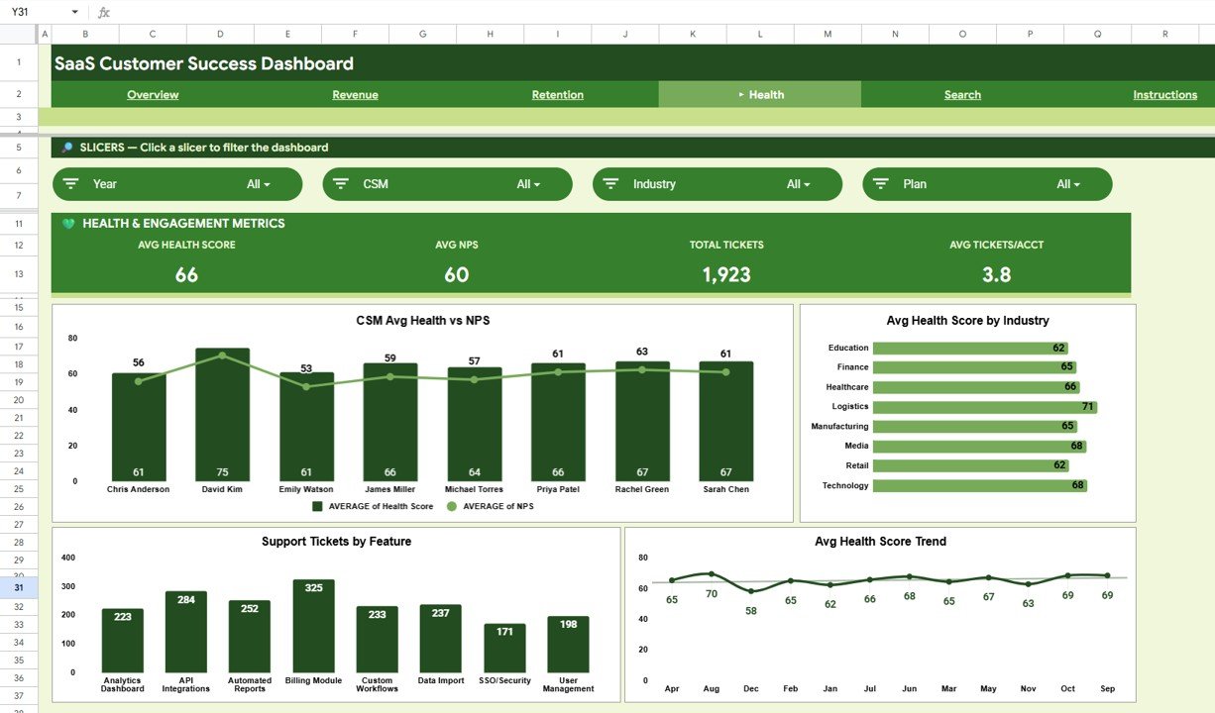Open the Name Box dropdown arrow

click(76, 11)
